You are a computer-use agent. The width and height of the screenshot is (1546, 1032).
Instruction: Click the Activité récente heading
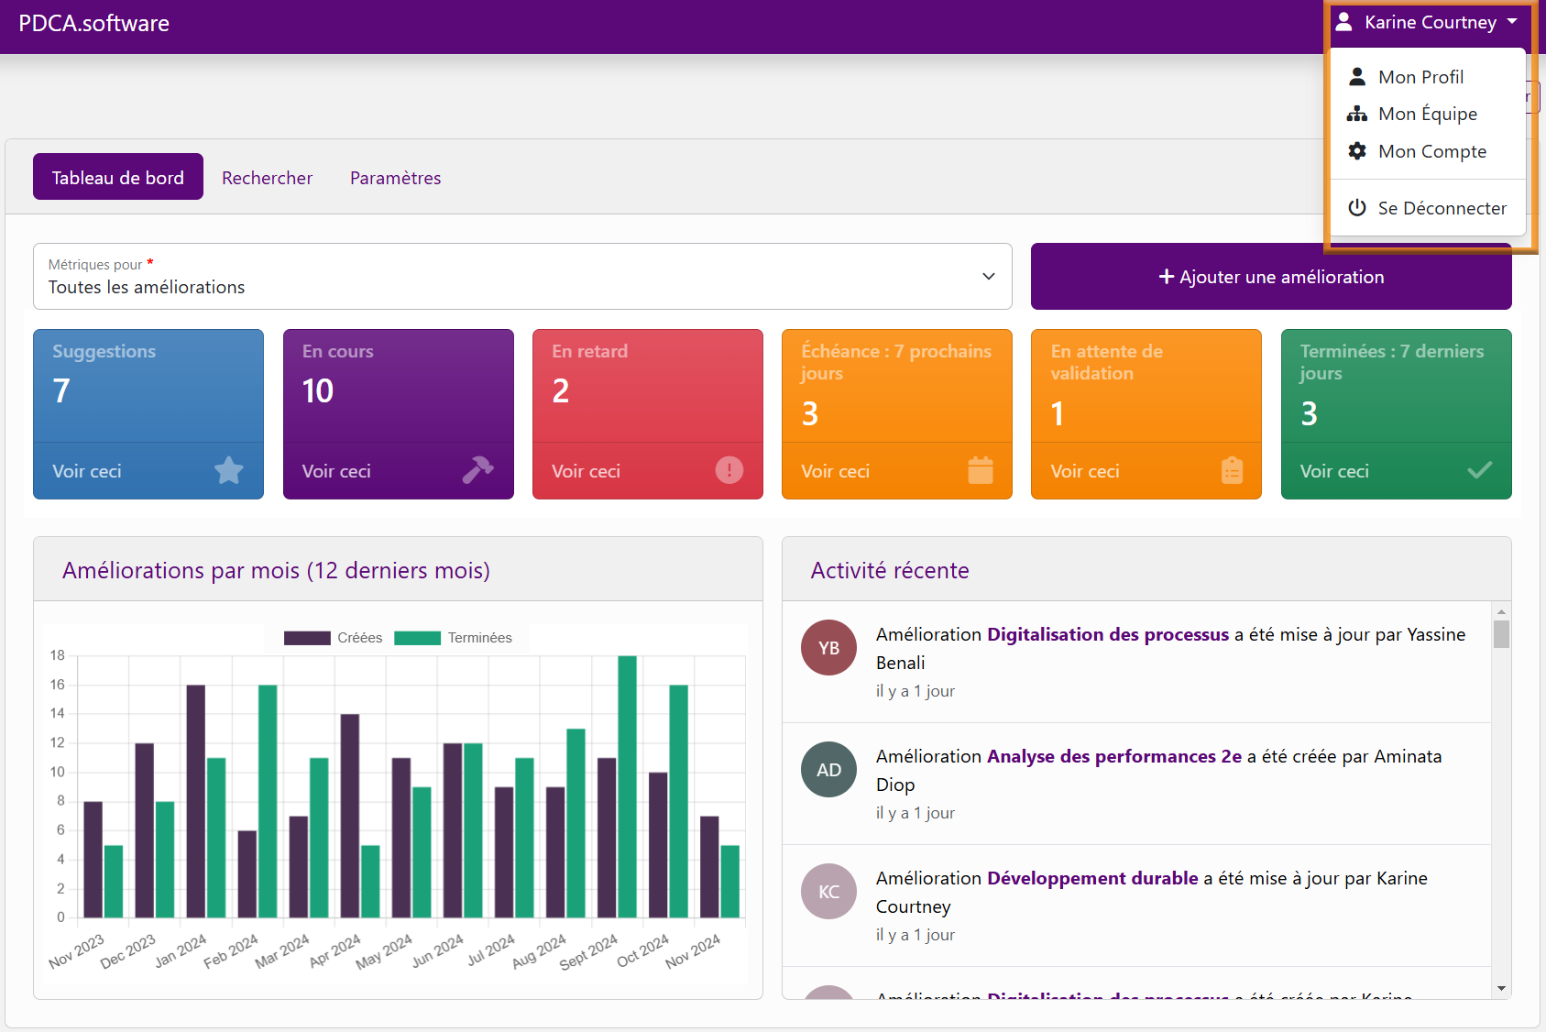click(890, 570)
